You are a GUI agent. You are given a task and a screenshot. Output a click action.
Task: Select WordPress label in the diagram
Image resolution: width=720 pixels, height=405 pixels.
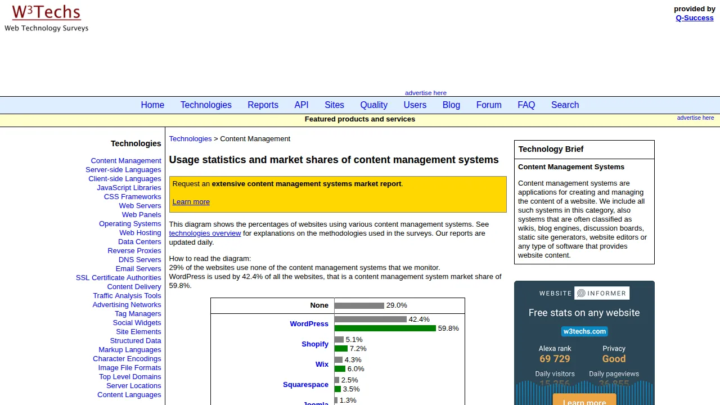(x=309, y=323)
